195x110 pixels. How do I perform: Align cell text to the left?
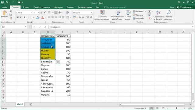tap(49, 17)
